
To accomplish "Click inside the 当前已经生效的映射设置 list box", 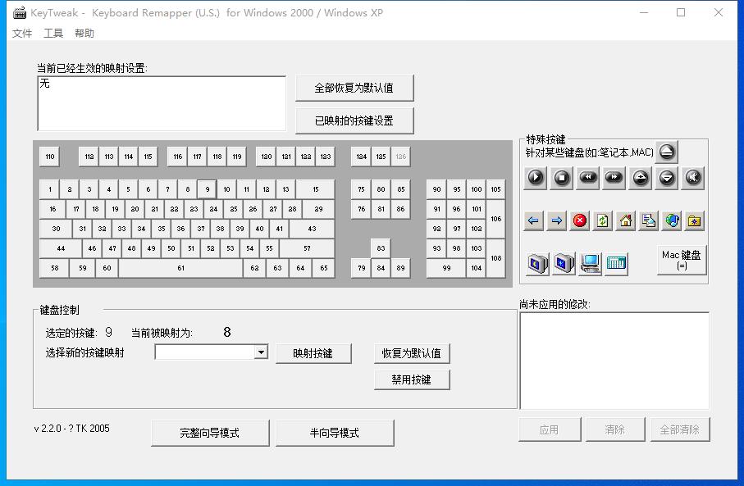I will [x=162, y=103].
